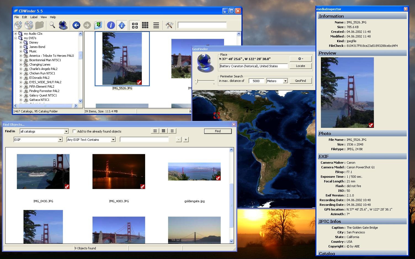Click the green arrow folder icon

coord(98,25)
